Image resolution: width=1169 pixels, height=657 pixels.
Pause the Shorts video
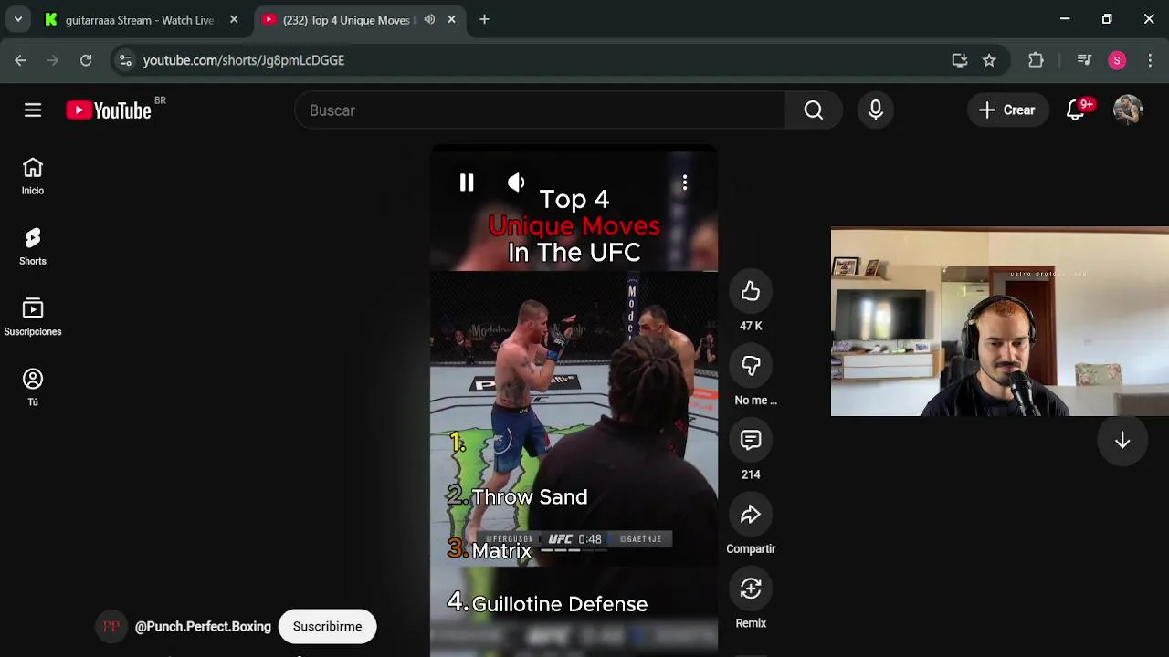(x=467, y=182)
